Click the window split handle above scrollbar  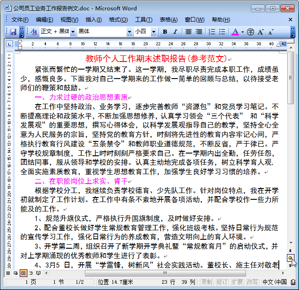291,42
